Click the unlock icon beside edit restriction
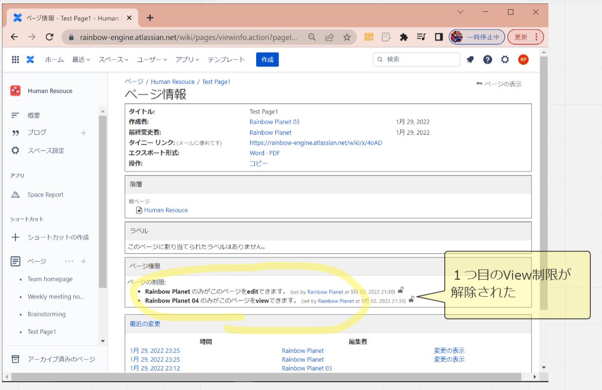Image resolution: width=602 pixels, height=390 pixels. click(400, 291)
